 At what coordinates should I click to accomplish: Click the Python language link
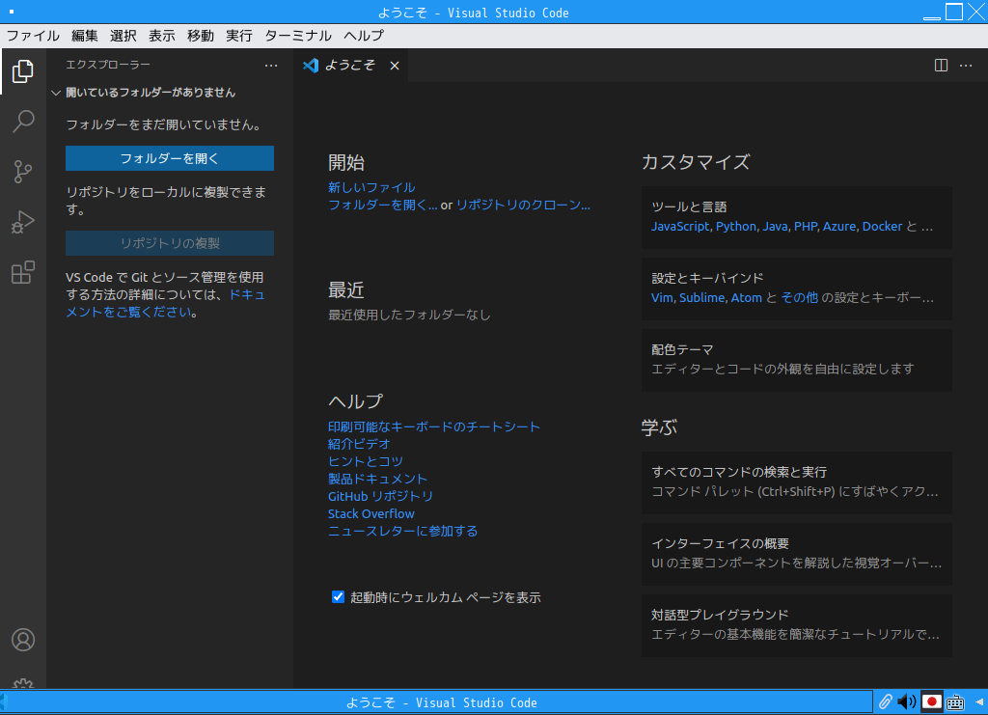[736, 226]
